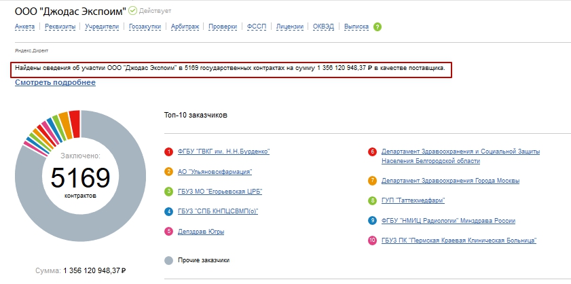Screen dimensions: 571x284
Task: Open Департамент Здравоохранения Белгородской области link
Action: point(460,156)
